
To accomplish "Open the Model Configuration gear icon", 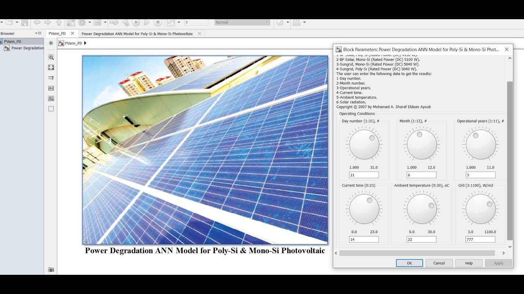I will point(82,22).
